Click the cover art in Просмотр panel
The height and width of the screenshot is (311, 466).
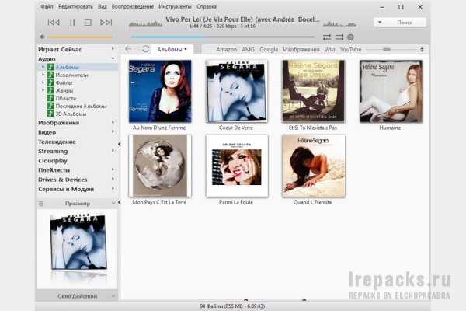click(78, 242)
